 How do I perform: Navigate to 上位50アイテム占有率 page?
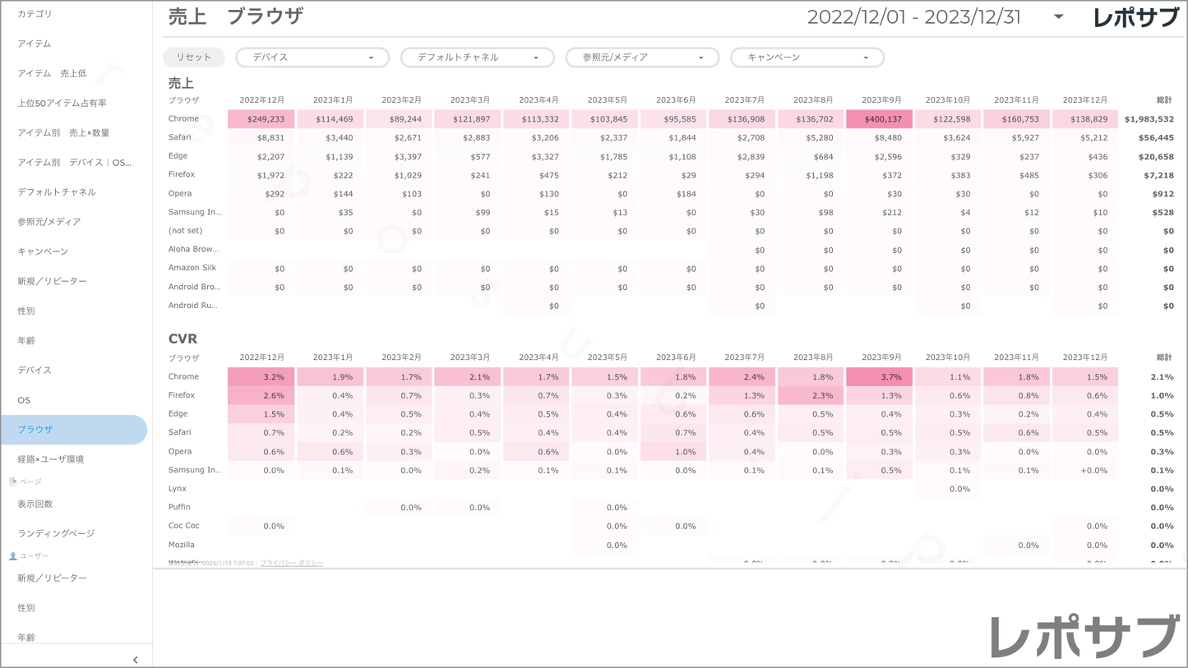(x=62, y=103)
